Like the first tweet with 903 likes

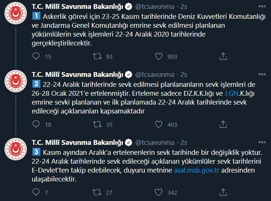[x=159, y=56]
